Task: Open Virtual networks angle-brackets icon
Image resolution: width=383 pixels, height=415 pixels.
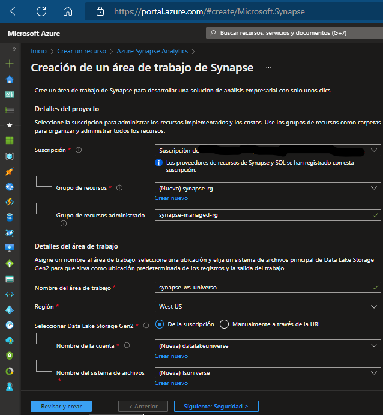Action: 10,294
